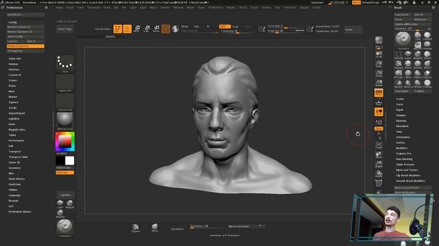Screen dimensions: 439x246
Task: Toggle Live Boolean mode
Action: pos(102,29)
